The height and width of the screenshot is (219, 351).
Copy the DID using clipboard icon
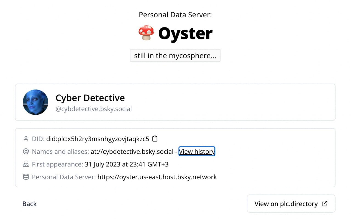pos(155,139)
